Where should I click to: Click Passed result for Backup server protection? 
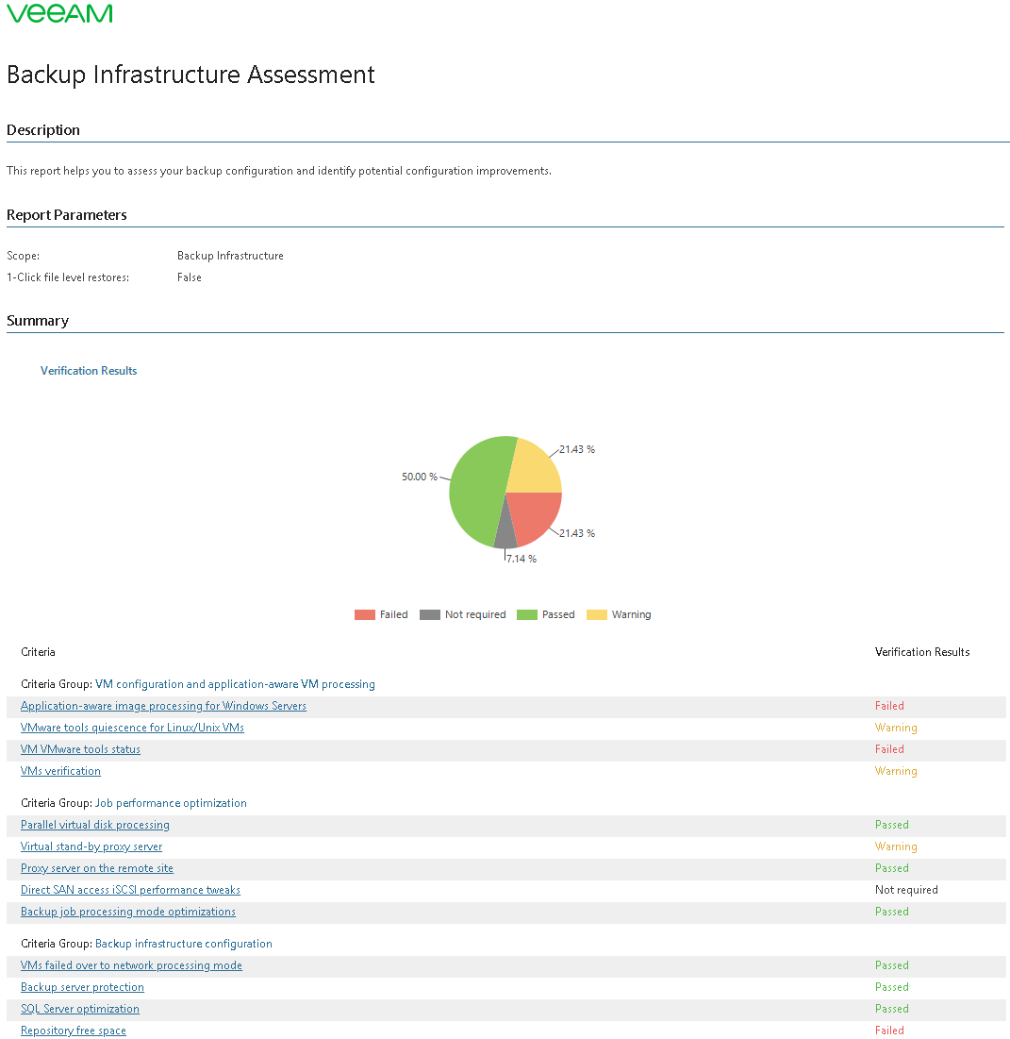tap(891, 987)
